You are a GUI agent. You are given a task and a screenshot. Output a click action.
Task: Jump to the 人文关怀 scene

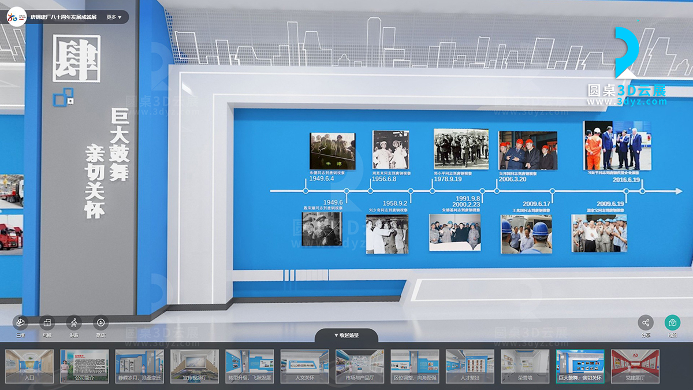[x=304, y=366]
